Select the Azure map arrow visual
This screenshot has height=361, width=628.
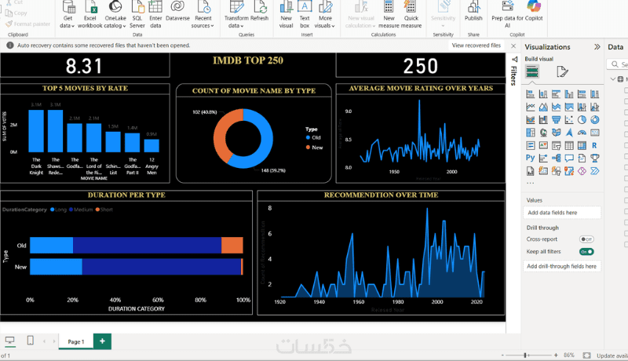point(568,133)
